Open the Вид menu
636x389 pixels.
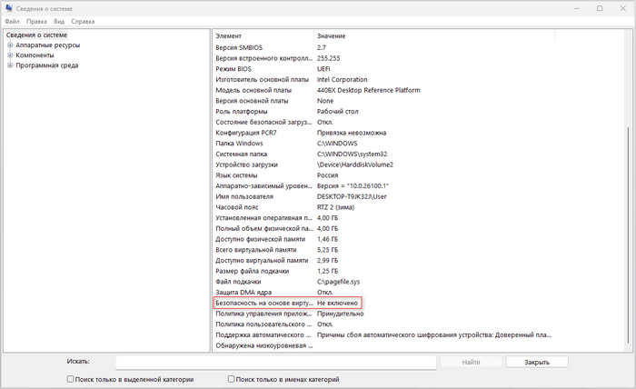58,20
